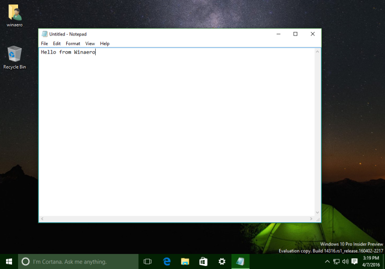Click the Notepad vertical scrollbar track
Image resolution: width=385 pixels, height=269 pixels.
[x=317, y=132]
